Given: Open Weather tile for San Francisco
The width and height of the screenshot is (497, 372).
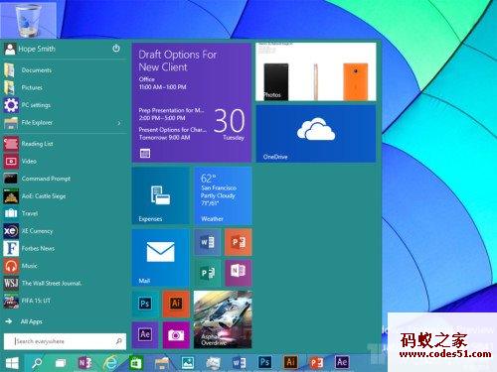Looking at the screenshot, I should tap(223, 195).
